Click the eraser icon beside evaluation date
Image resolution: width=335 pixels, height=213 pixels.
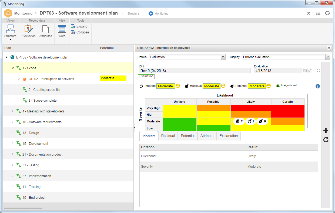click(310, 71)
